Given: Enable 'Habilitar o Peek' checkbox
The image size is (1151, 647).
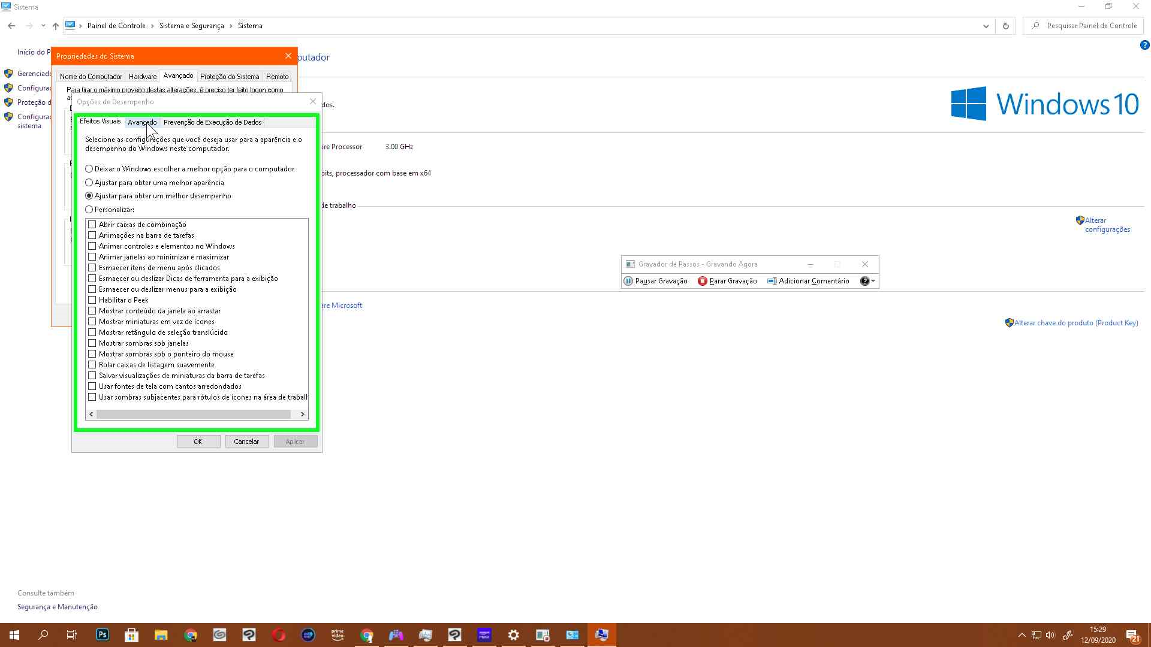Looking at the screenshot, I should [x=92, y=300].
